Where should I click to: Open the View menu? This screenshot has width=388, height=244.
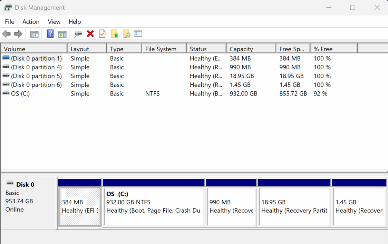[x=54, y=22]
